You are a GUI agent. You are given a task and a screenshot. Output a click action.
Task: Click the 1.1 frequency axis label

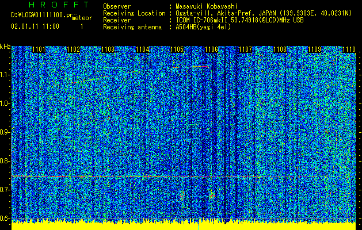click(5, 75)
